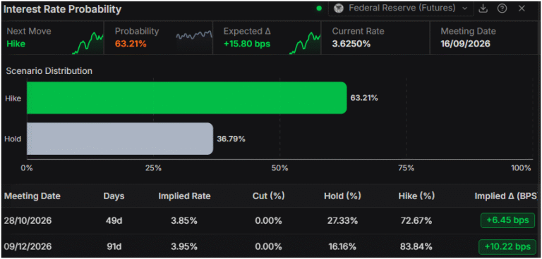
Task: Click the 91d days cell
Action: pos(114,246)
